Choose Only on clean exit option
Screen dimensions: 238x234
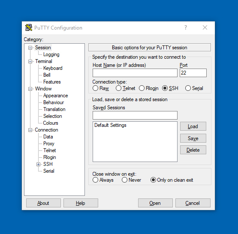pyautogui.click(x=153, y=180)
